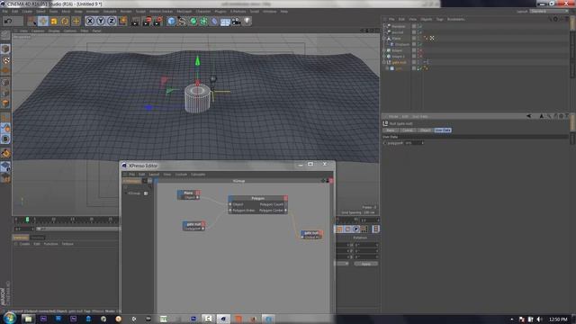Click the green array modeling icon
Screen dimensions: 576x324
pyautogui.click(x=203, y=22)
